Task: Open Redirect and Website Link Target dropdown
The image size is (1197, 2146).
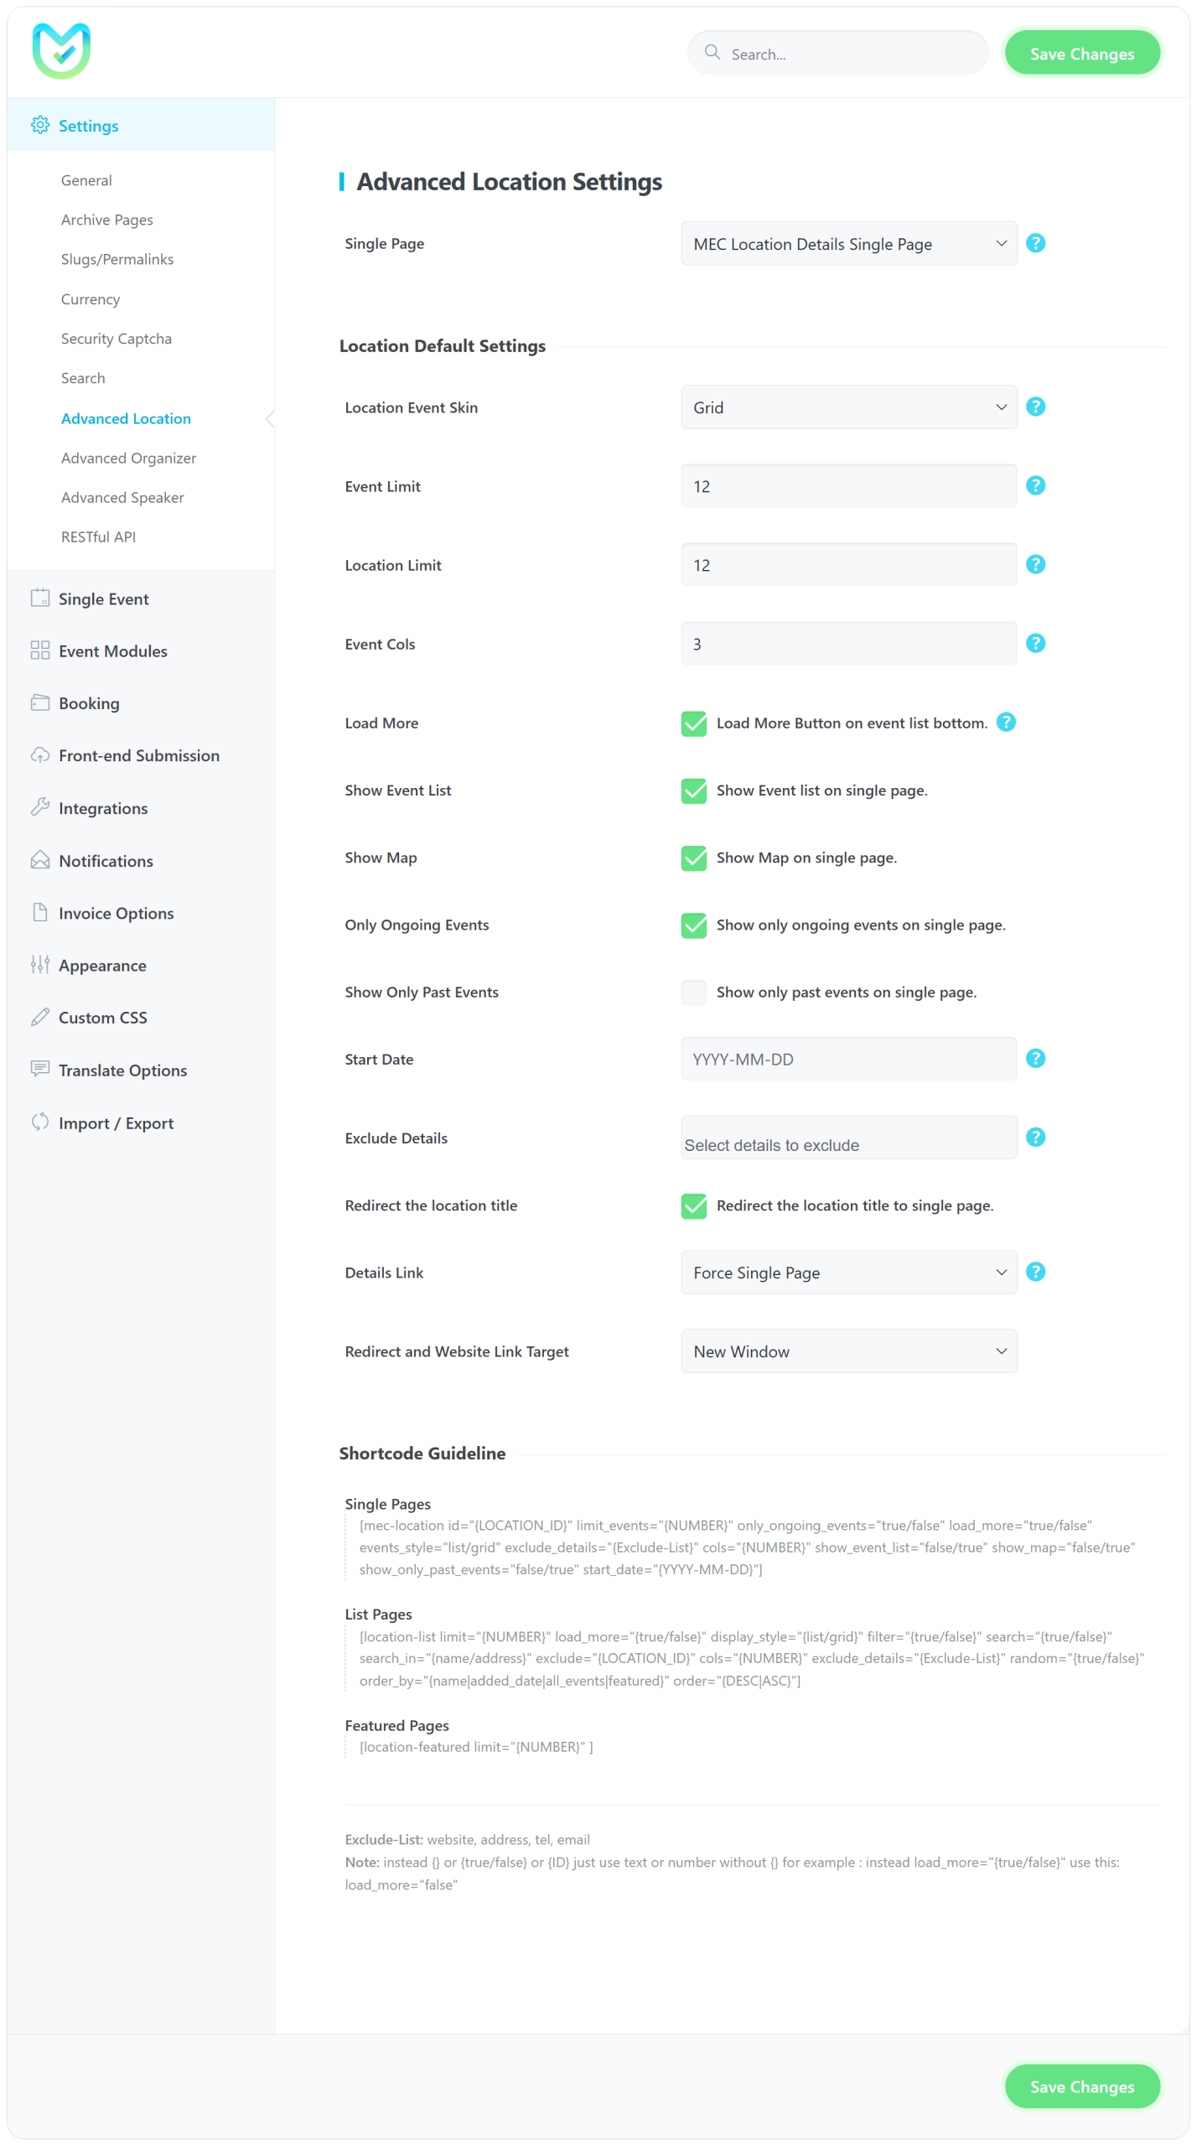Action: pyautogui.click(x=848, y=1351)
